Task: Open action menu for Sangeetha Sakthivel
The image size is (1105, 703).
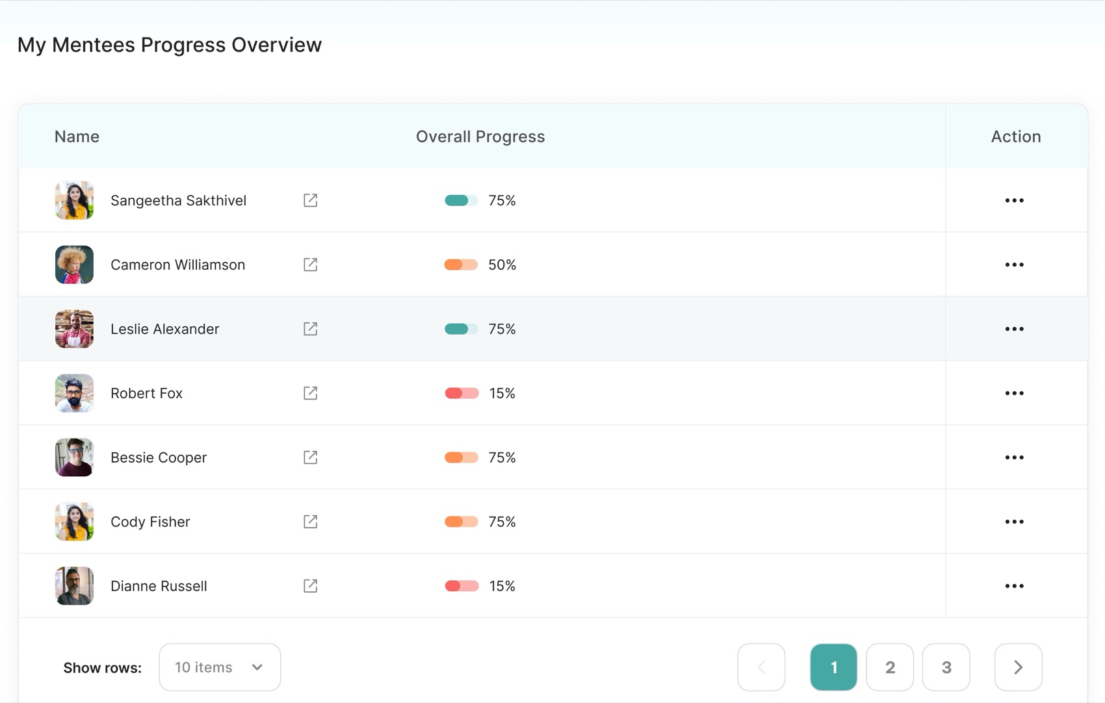Action: tap(1014, 200)
